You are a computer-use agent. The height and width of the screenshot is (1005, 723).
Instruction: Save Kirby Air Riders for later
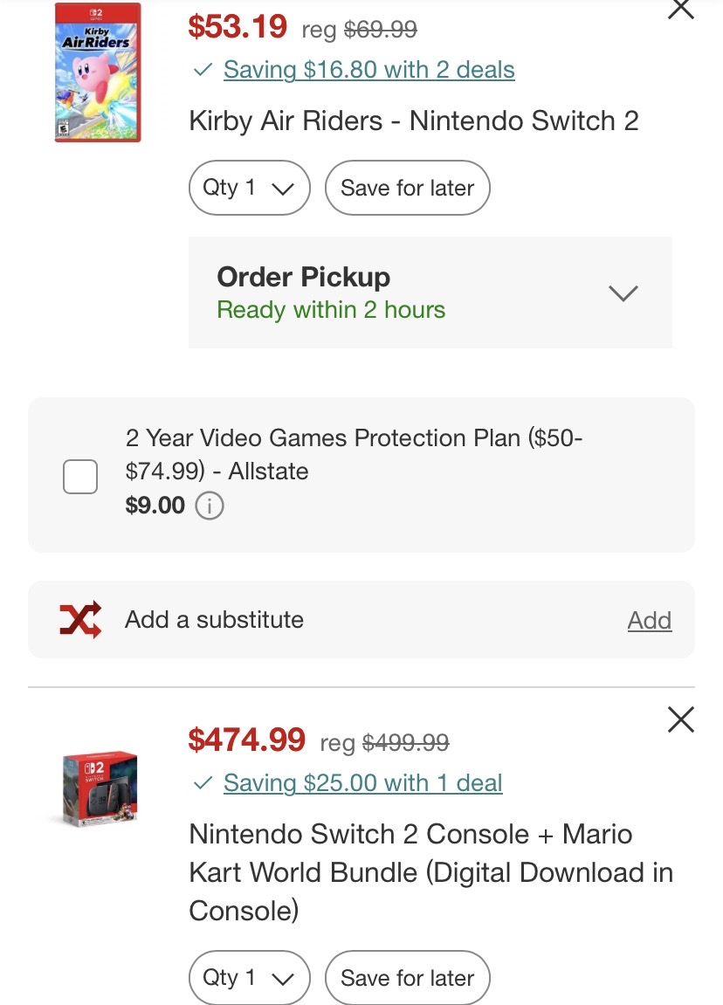(x=407, y=188)
